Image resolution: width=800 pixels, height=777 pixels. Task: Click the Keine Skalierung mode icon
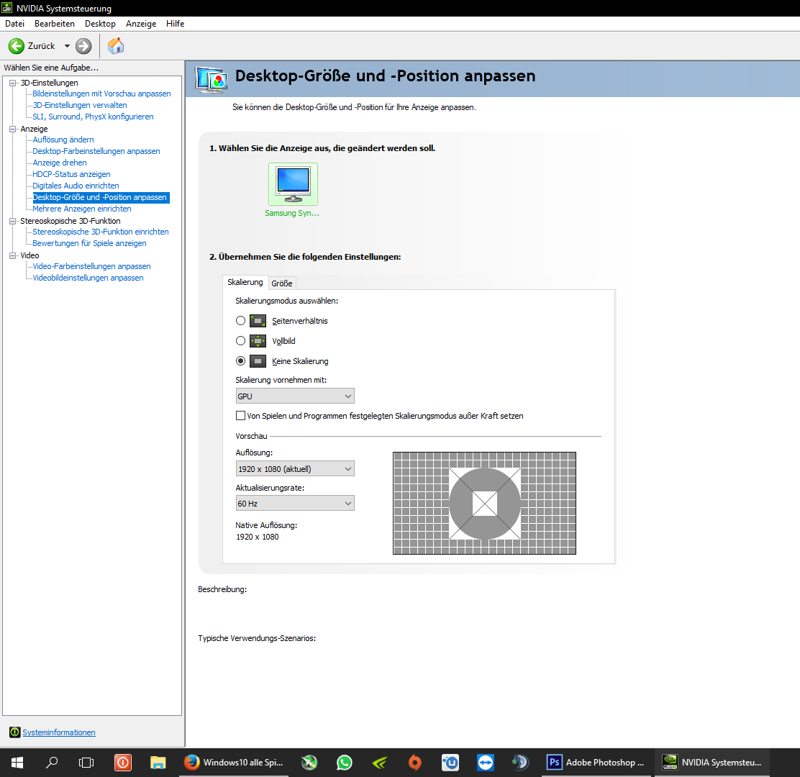click(x=258, y=361)
